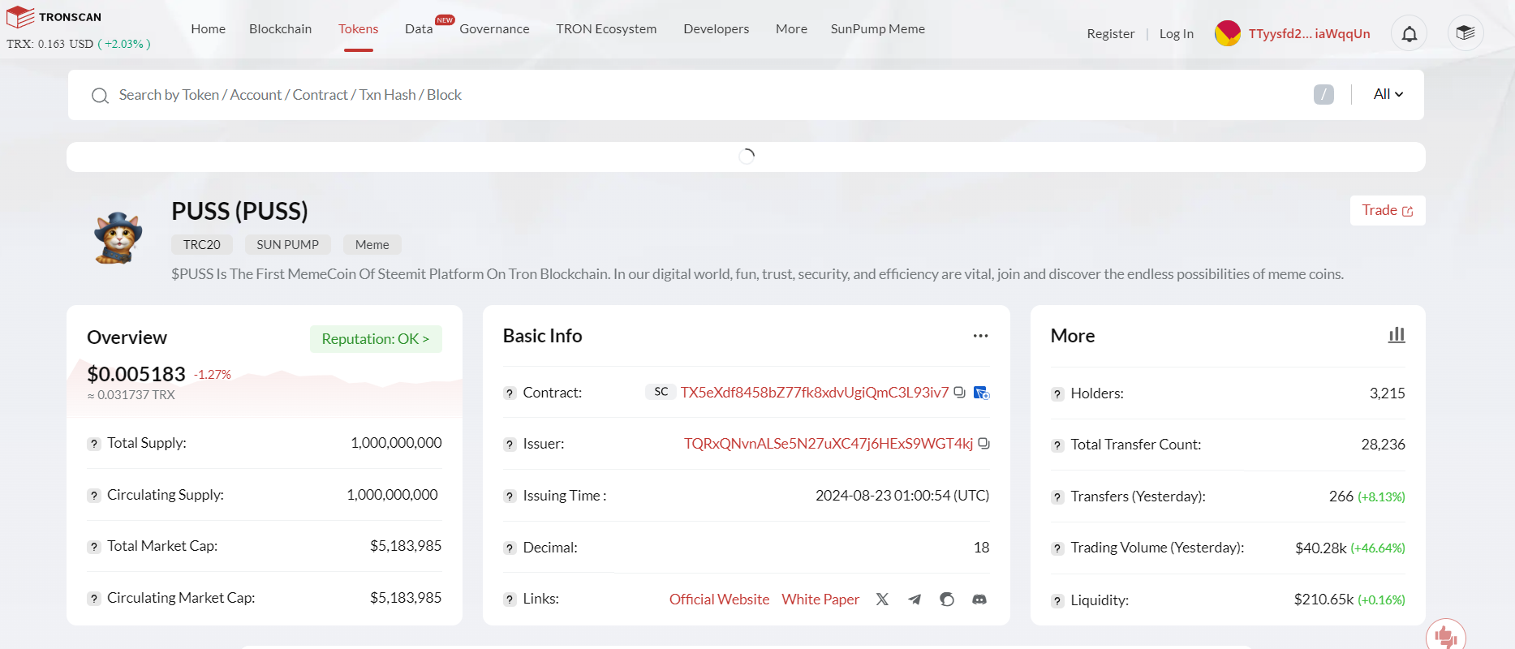Viewport: 1515px width, 649px height.
Task: Open the Data menu
Action: tap(419, 29)
